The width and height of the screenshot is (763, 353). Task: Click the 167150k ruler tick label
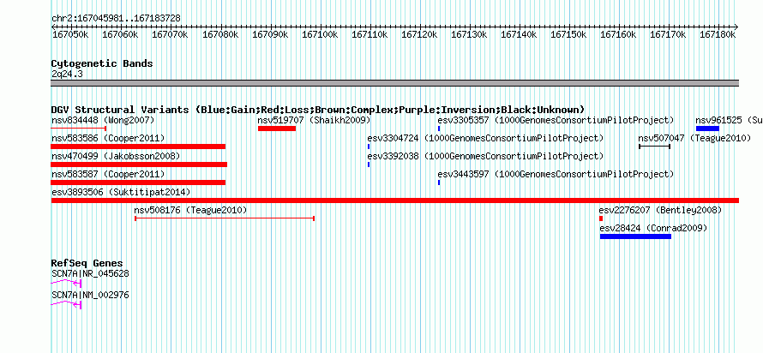(x=569, y=35)
